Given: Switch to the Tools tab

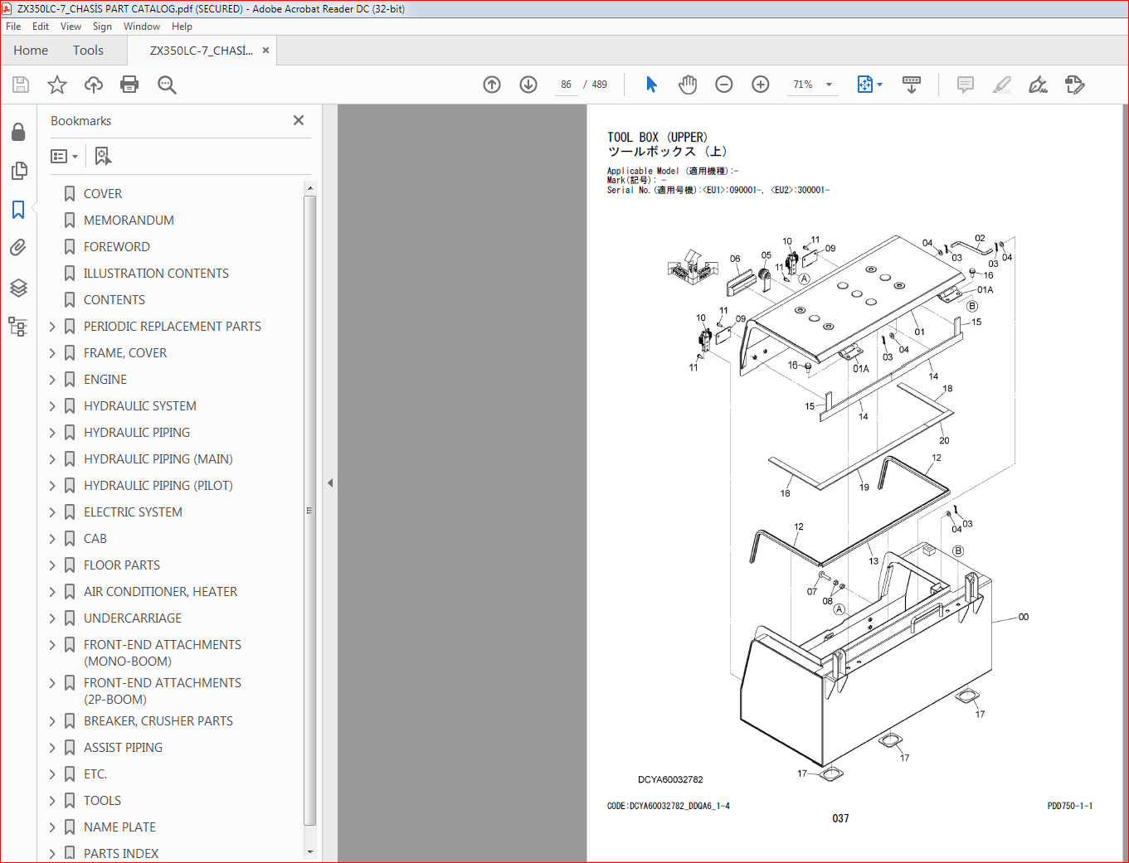Looking at the screenshot, I should click(x=88, y=51).
